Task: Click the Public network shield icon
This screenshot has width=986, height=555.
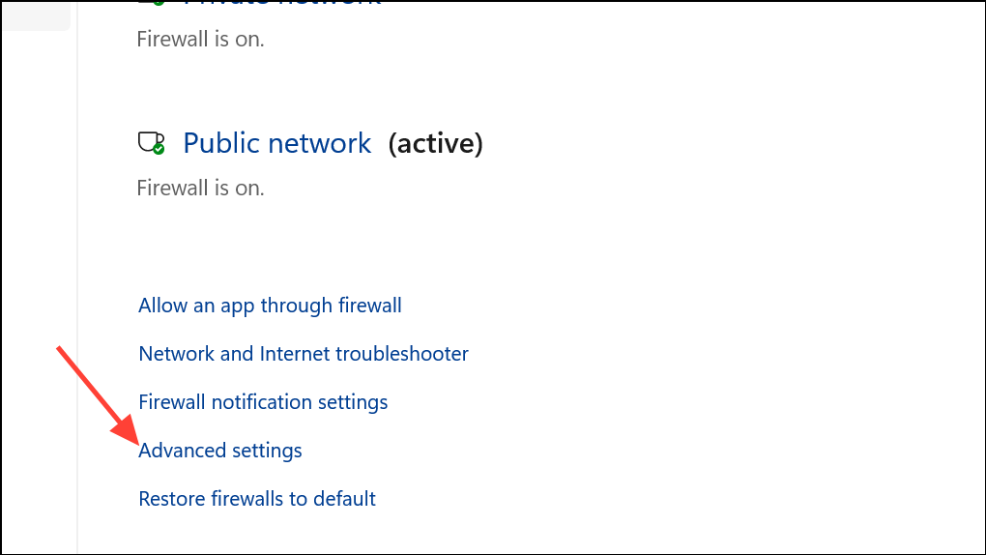Action: point(151,143)
